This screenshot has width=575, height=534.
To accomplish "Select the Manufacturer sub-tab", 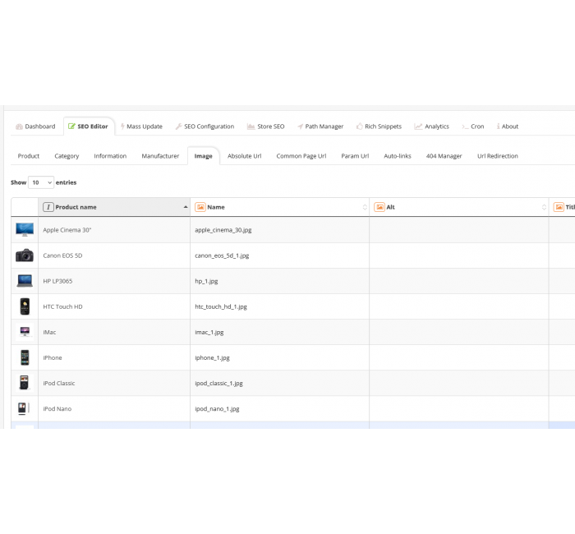I will 160,156.
